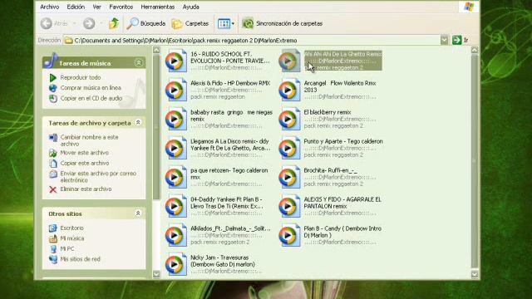This screenshot has width=532, height=299.
Task: Open the Búsqueda search tool
Action: click(x=146, y=23)
